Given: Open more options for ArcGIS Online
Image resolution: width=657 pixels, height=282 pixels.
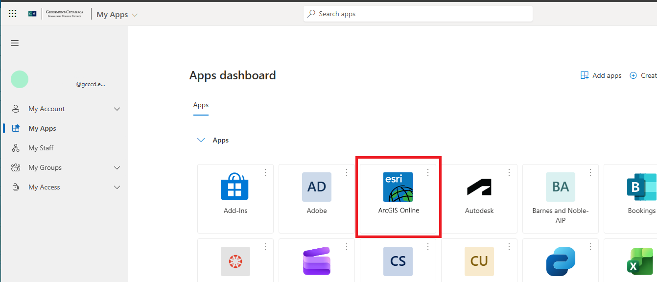Looking at the screenshot, I should click(x=427, y=172).
